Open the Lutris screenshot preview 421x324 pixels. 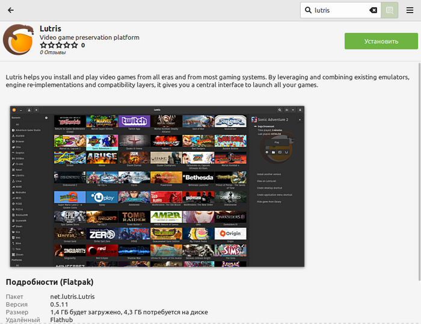pyautogui.click(x=157, y=186)
